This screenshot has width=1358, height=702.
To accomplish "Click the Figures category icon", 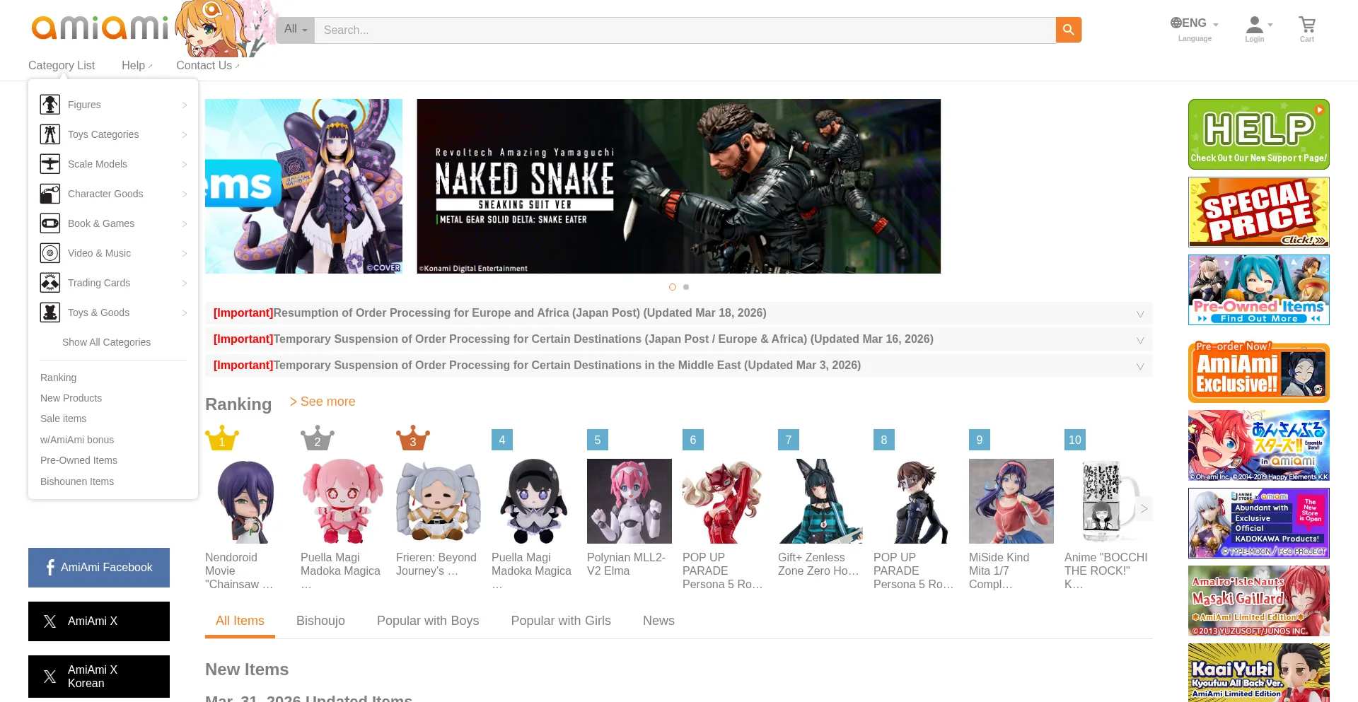I will click(x=50, y=105).
